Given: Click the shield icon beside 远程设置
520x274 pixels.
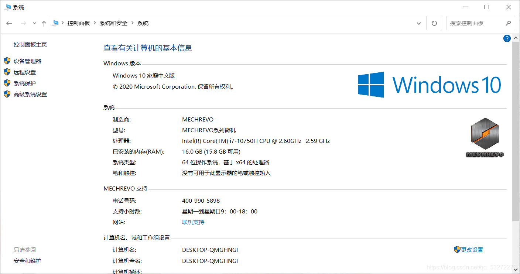Looking at the screenshot, I should 7,72.
